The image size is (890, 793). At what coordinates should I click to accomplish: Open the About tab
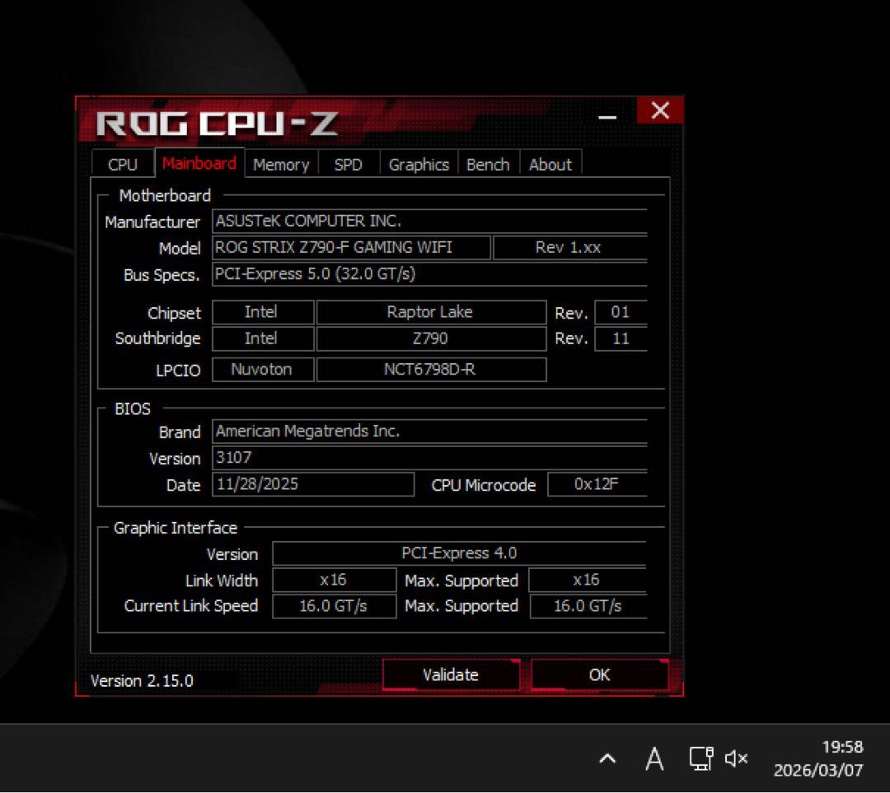(550, 165)
